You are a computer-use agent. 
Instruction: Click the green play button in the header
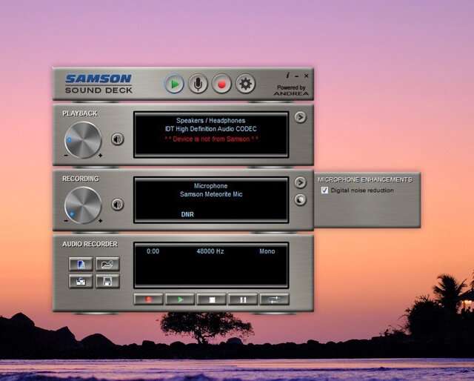pyautogui.click(x=175, y=84)
